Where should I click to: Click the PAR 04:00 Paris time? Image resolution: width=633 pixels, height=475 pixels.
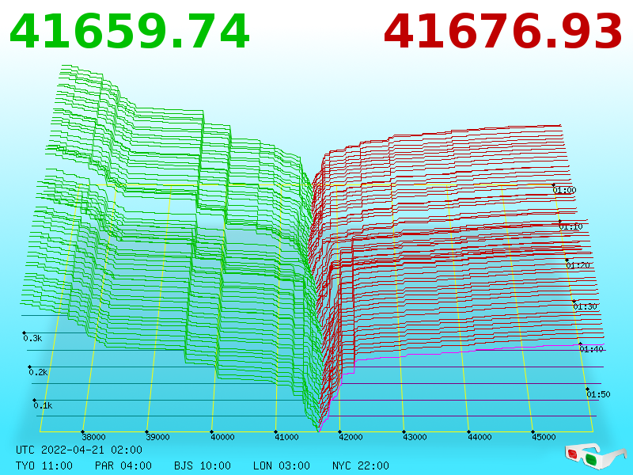point(123,465)
